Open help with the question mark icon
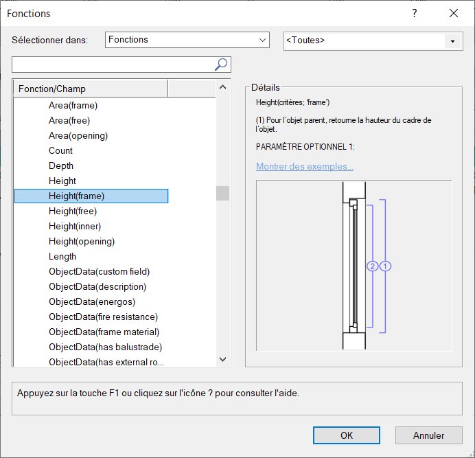 [x=415, y=13]
